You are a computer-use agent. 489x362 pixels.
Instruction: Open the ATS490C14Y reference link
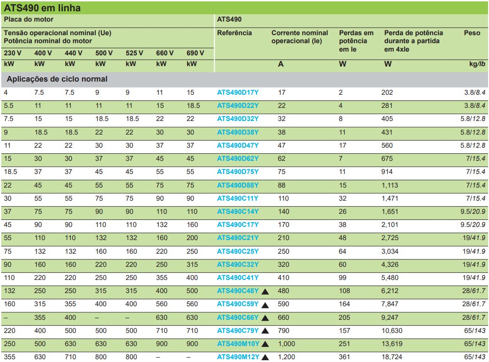pos(238,211)
